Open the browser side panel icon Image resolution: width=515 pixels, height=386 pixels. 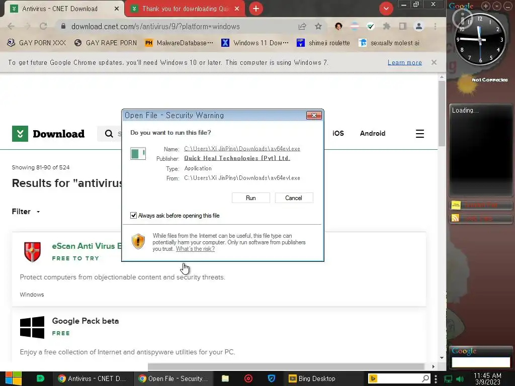point(403,26)
